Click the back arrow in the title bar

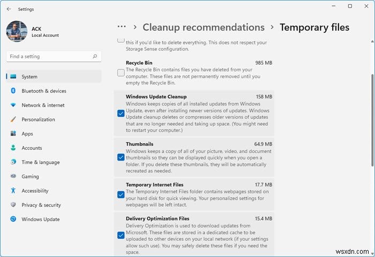[9, 9]
